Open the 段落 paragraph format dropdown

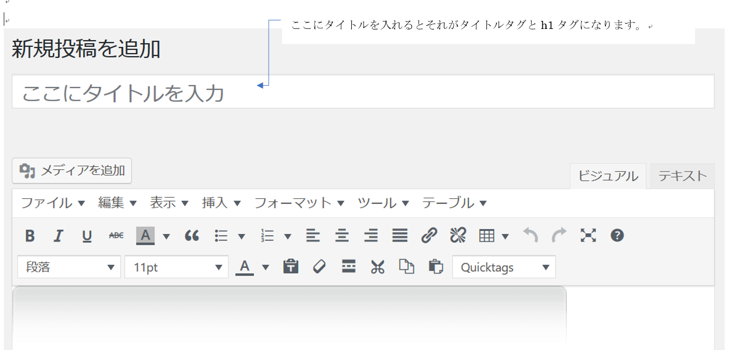(69, 267)
